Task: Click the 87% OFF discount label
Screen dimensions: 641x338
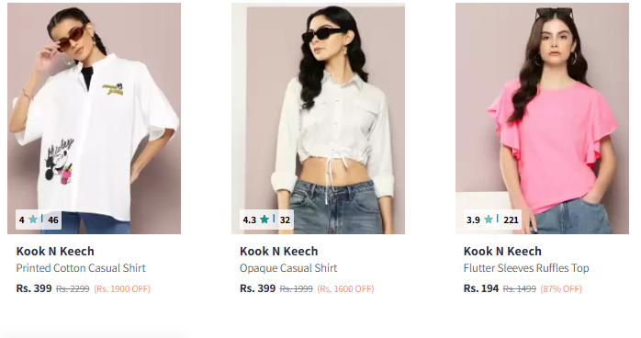Action: pyautogui.click(x=561, y=289)
